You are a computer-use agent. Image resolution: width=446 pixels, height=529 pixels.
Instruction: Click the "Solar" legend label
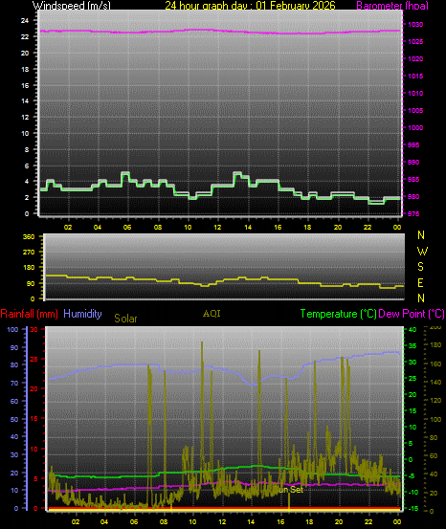(125, 319)
